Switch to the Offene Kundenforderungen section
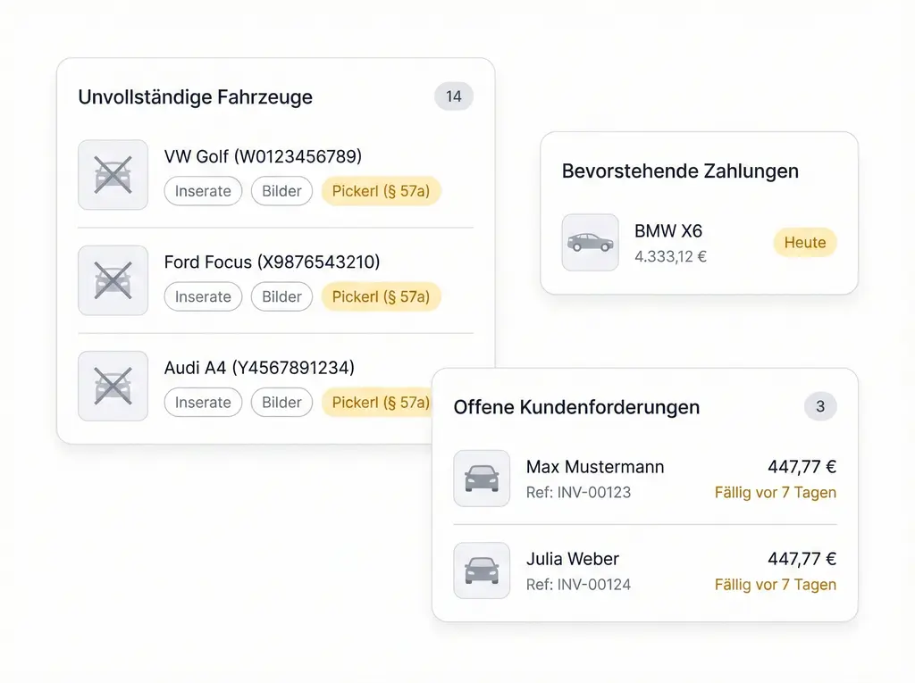Image resolution: width=915 pixels, height=683 pixels. tap(576, 406)
